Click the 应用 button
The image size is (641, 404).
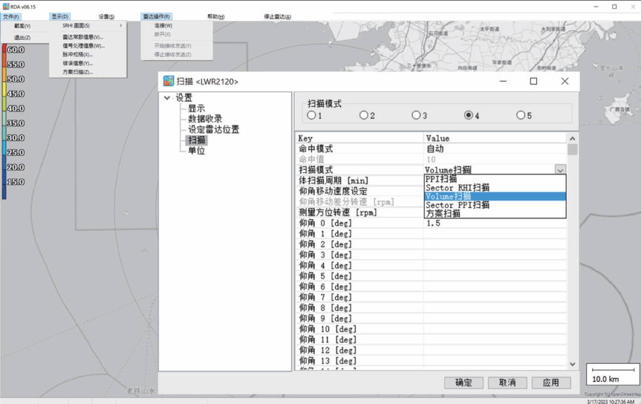551,382
